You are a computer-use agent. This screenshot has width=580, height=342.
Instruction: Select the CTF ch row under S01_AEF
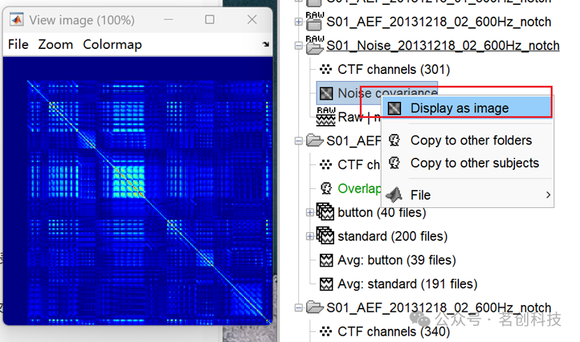pyautogui.click(x=358, y=165)
